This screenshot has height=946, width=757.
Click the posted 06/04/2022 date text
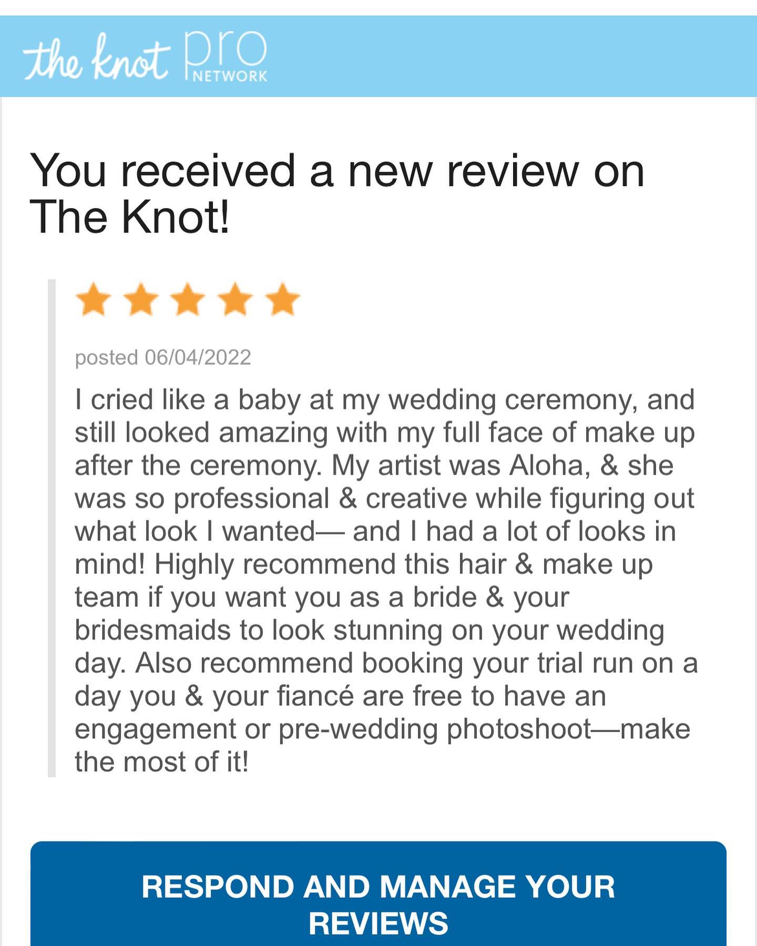(163, 358)
